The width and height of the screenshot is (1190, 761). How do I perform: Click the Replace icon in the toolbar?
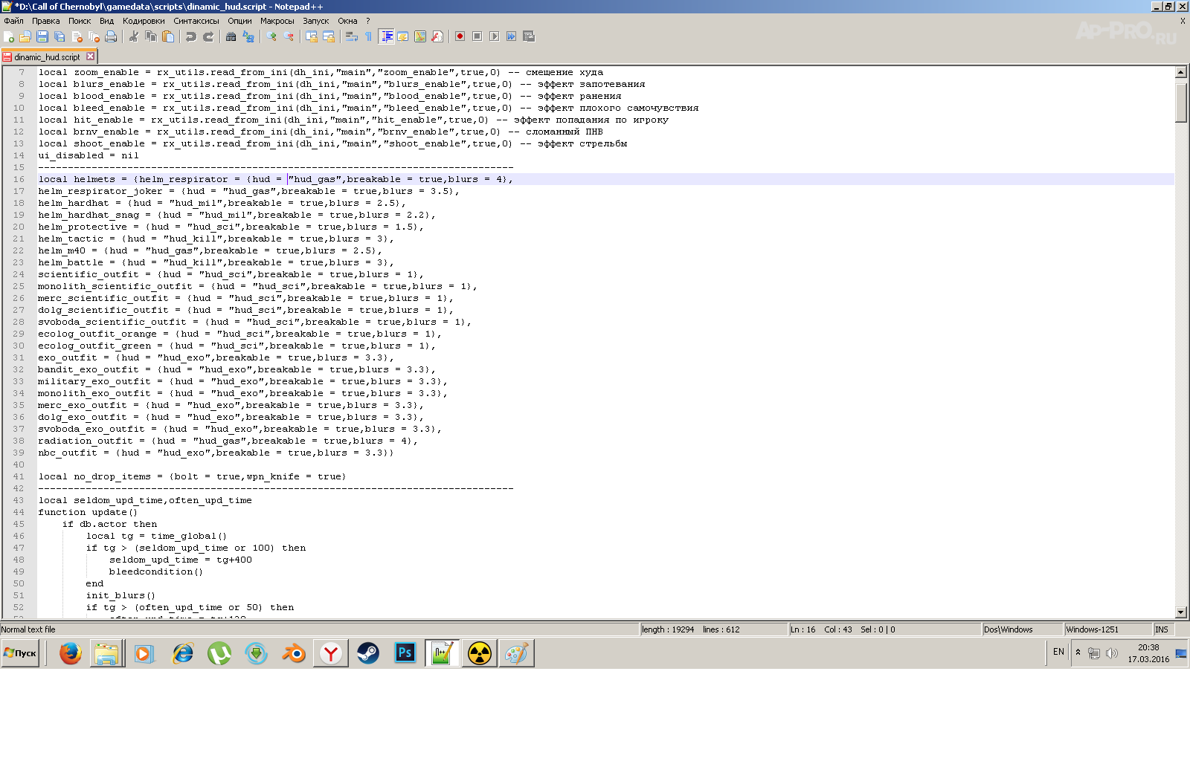tap(248, 36)
